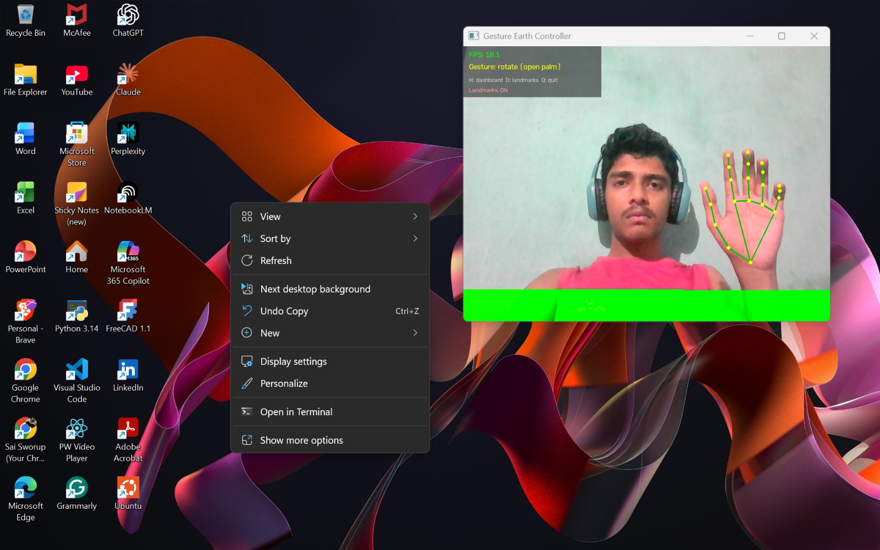Screen dimensions: 880x550
Task: Select the NotebookLM desktop shortcut
Action: click(128, 199)
